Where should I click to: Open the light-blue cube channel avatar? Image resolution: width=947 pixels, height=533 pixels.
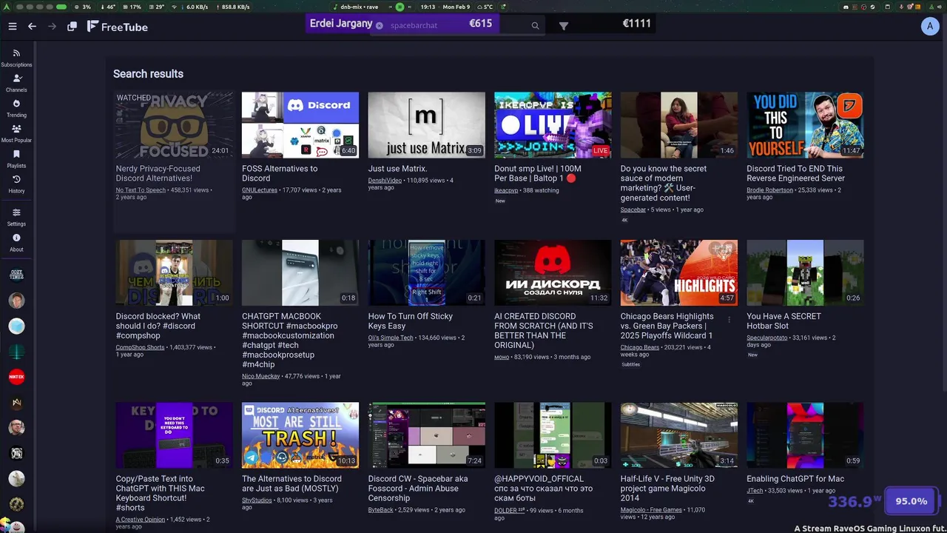[x=16, y=326]
